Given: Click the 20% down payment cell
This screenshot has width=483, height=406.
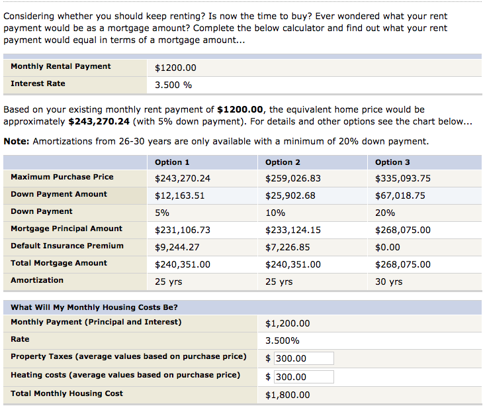Looking at the screenshot, I should click(384, 213).
